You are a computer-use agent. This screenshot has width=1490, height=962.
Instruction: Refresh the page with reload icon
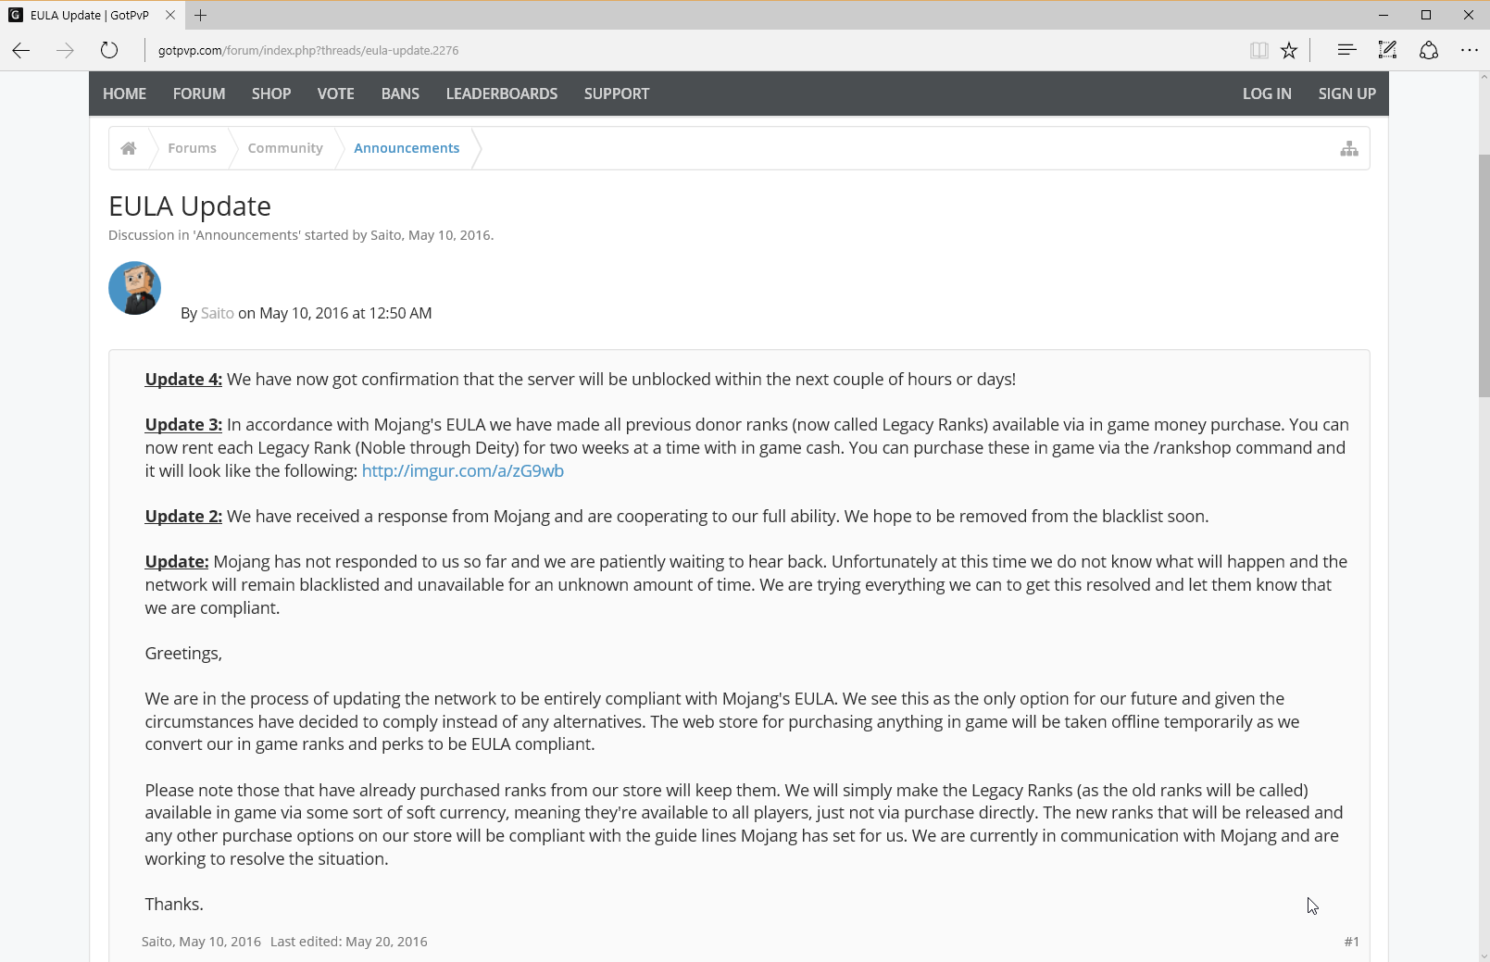(x=109, y=51)
